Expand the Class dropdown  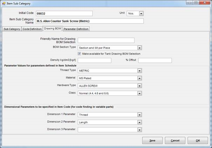click(139, 93)
